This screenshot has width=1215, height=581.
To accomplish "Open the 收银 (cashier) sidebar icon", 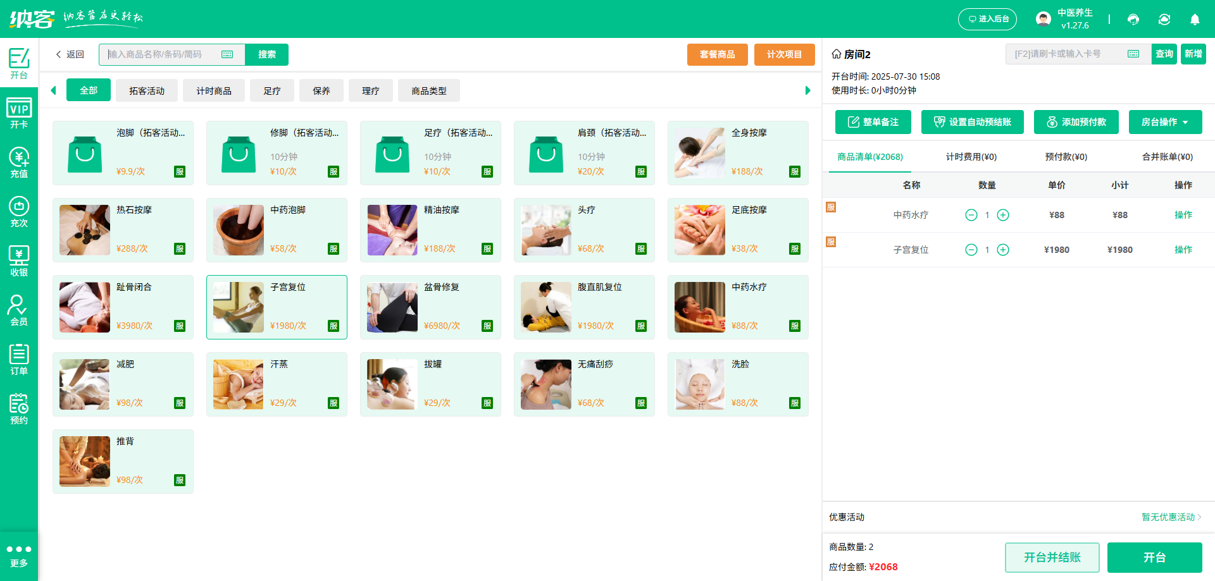I will tap(19, 259).
